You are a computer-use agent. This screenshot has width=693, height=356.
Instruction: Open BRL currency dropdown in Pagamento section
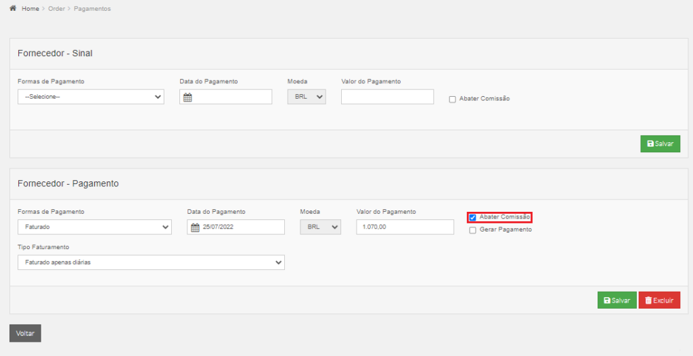pos(320,227)
